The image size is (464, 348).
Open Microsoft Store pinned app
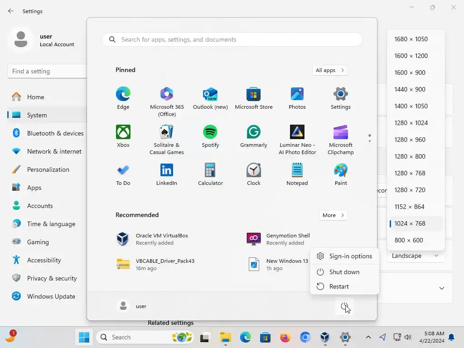pyautogui.click(x=254, y=98)
